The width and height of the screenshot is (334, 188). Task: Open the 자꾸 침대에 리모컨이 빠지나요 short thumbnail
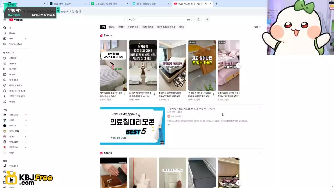(x=114, y=65)
